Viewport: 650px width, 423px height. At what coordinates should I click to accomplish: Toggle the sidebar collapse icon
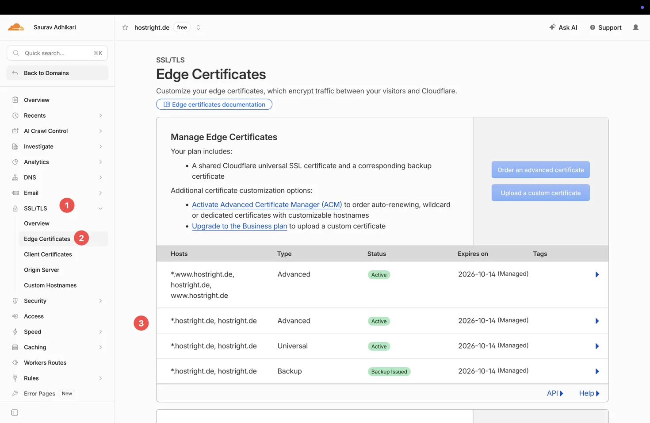pyautogui.click(x=15, y=412)
